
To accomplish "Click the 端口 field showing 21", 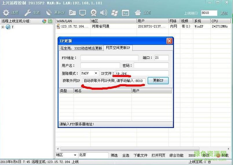I will point(162,58).
